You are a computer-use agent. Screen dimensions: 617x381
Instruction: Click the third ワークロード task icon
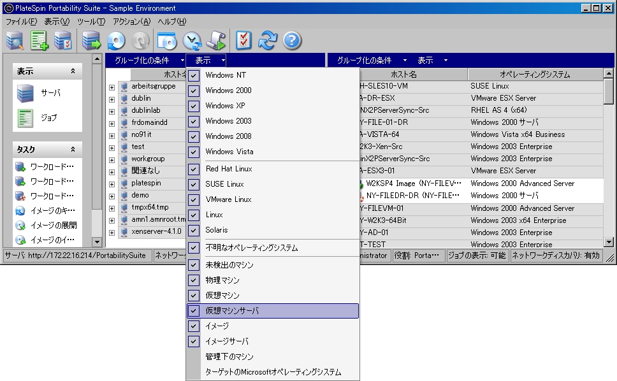pyautogui.click(x=20, y=196)
